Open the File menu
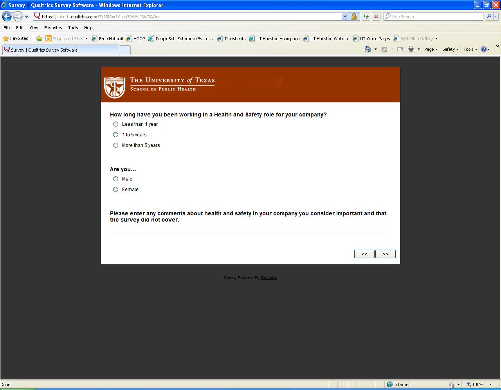501x390 pixels. [7, 28]
